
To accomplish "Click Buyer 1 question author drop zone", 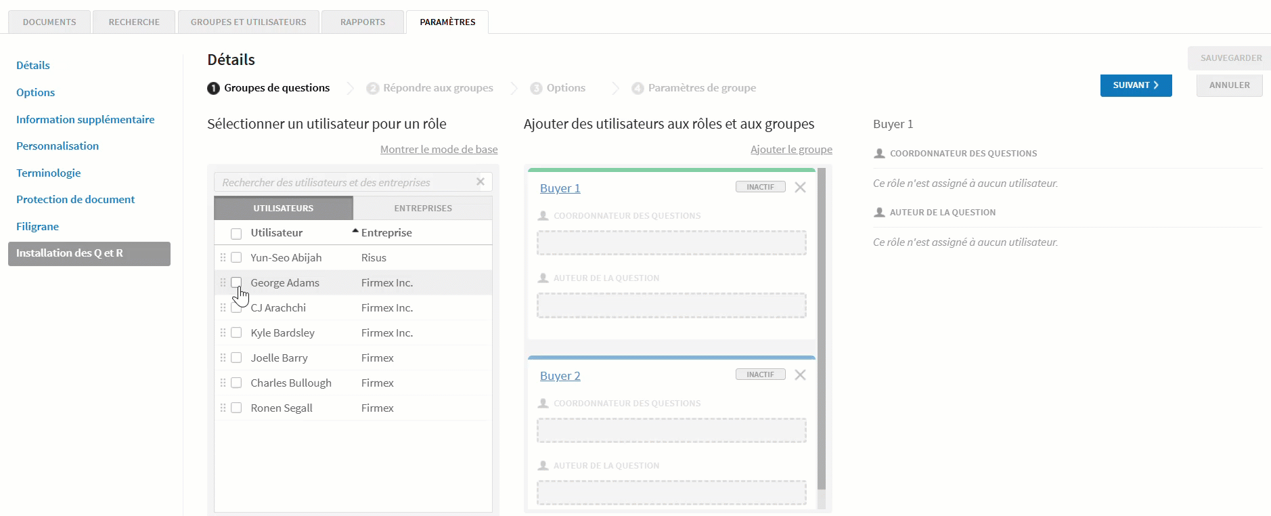I will pyautogui.click(x=671, y=305).
